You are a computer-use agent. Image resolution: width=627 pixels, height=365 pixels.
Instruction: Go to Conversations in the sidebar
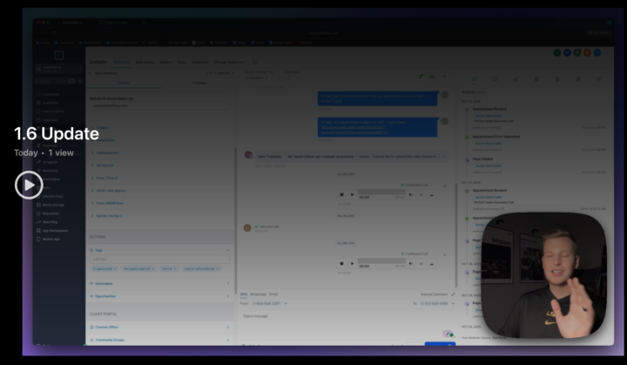(x=53, y=112)
